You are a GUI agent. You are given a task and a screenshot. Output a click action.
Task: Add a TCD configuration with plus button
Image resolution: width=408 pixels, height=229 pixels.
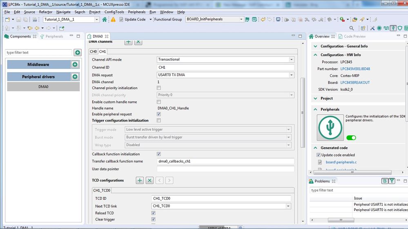(140, 181)
